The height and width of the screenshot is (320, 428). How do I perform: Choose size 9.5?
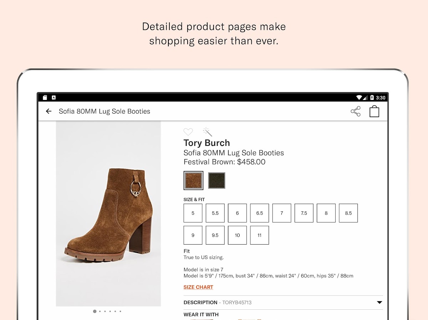click(215, 235)
